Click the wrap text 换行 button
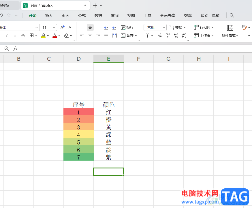Screen dimensions: 252x208 click(x=127, y=27)
